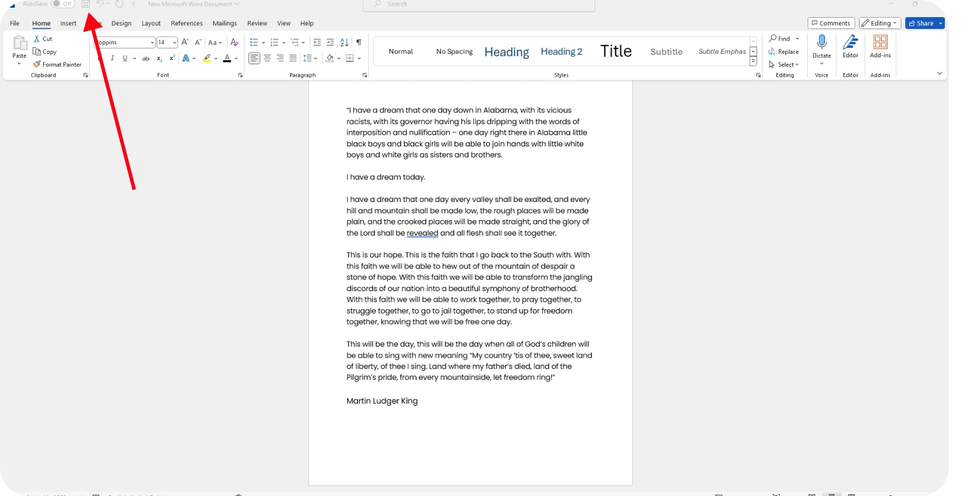Switch to the Mailings tab

pyautogui.click(x=225, y=24)
